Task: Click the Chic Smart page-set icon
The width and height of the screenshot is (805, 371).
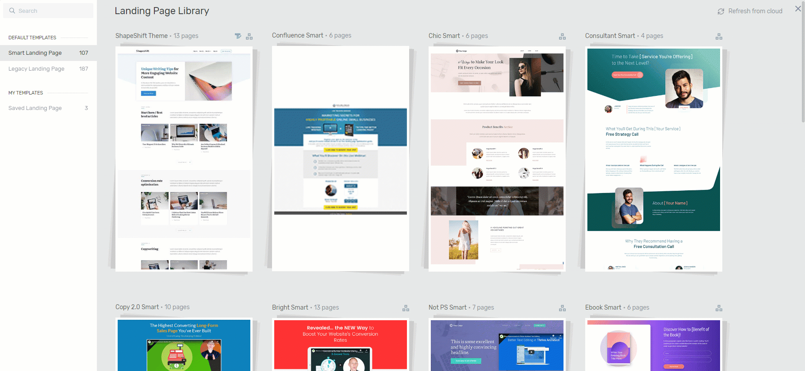Action: [562, 36]
